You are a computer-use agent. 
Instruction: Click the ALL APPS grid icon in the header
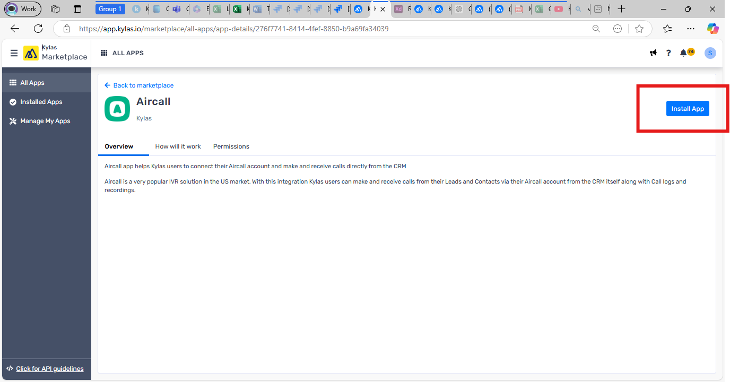point(104,53)
